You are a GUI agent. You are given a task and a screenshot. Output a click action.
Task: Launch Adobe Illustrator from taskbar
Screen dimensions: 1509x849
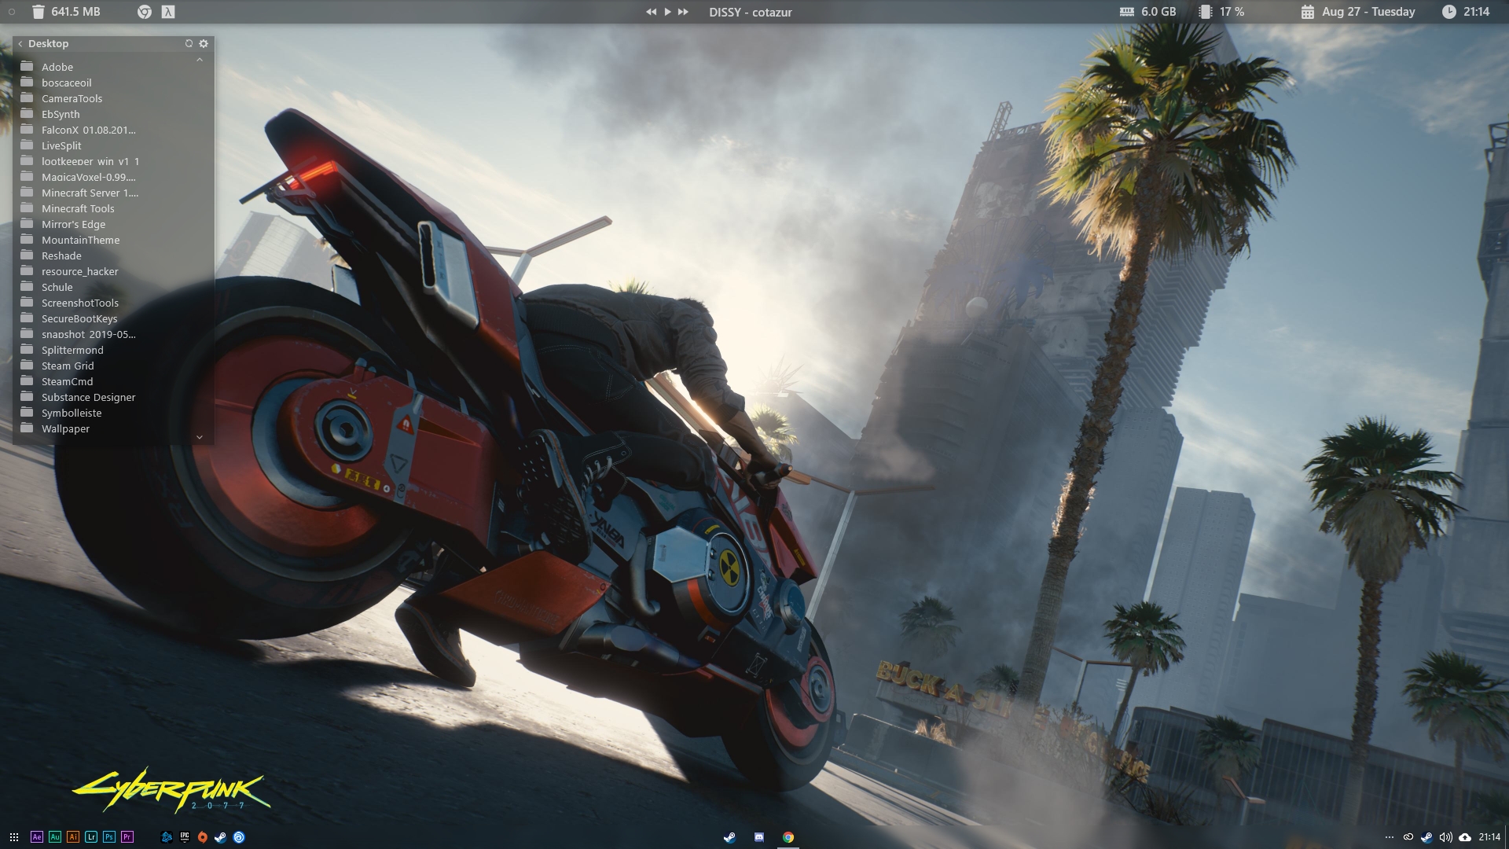(73, 837)
